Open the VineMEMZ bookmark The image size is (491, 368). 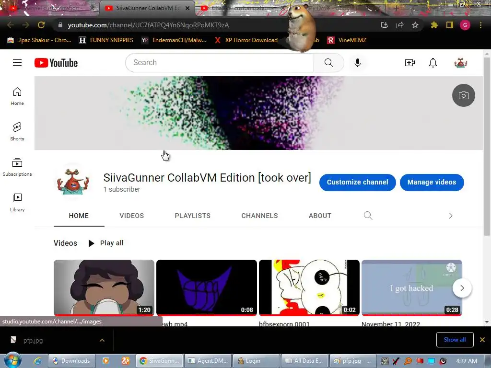point(347,40)
